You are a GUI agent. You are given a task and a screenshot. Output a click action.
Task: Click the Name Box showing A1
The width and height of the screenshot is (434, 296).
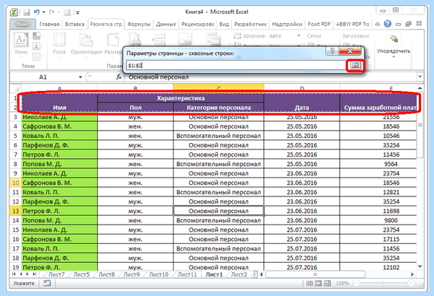tap(43, 77)
